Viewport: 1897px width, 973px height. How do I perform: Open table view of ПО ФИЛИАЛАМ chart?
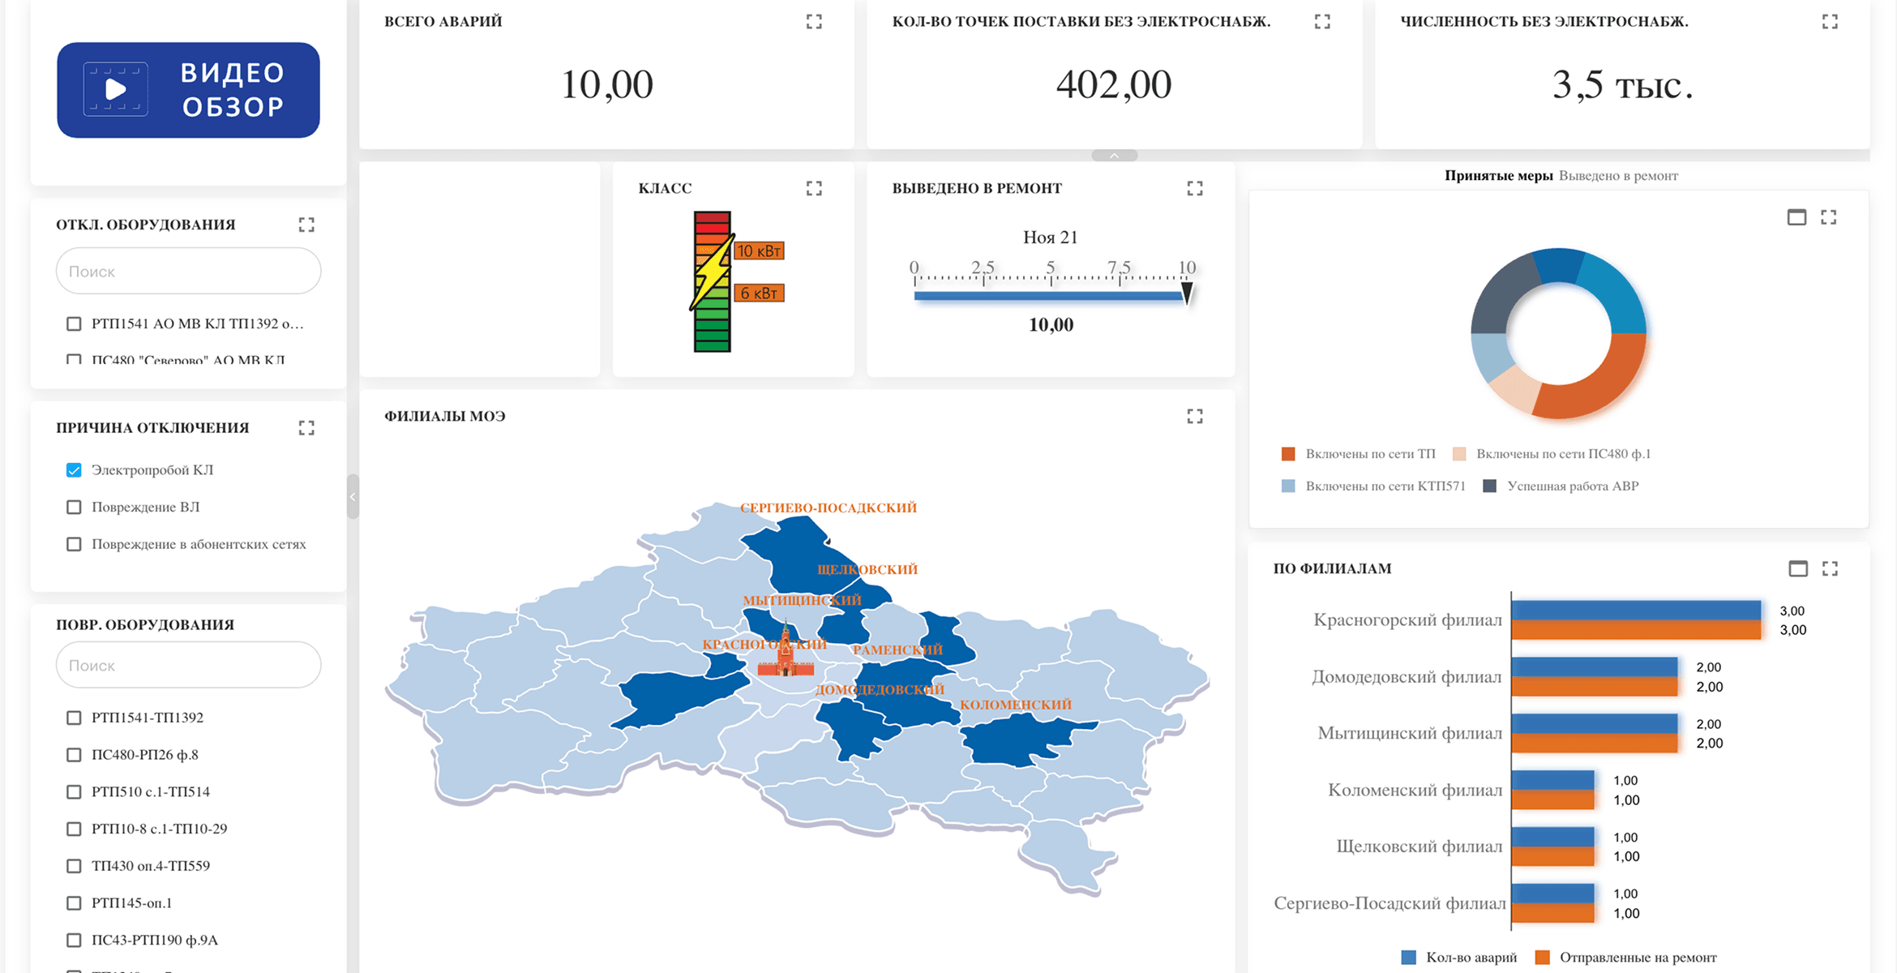tap(1798, 568)
